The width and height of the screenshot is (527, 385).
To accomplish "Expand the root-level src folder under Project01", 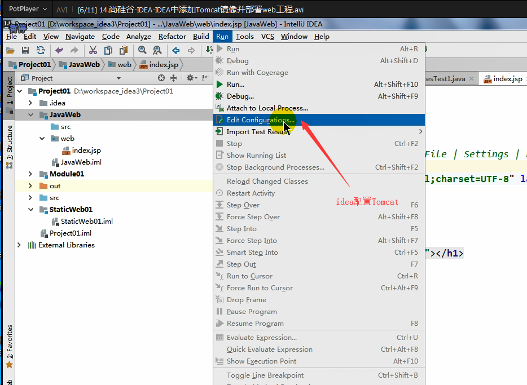I will coord(30,198).
